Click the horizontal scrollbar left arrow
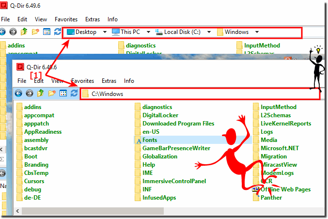 [18, 211]
